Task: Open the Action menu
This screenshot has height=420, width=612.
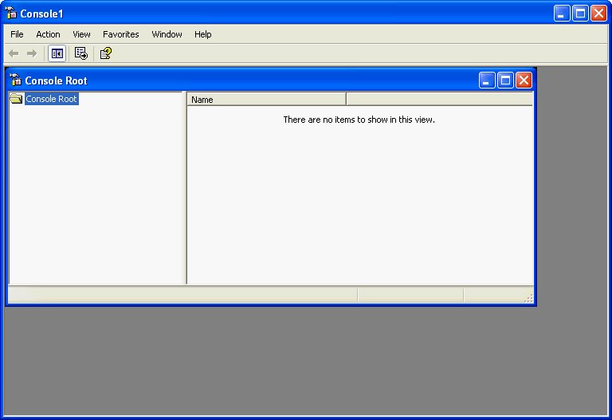Action: 48,34
